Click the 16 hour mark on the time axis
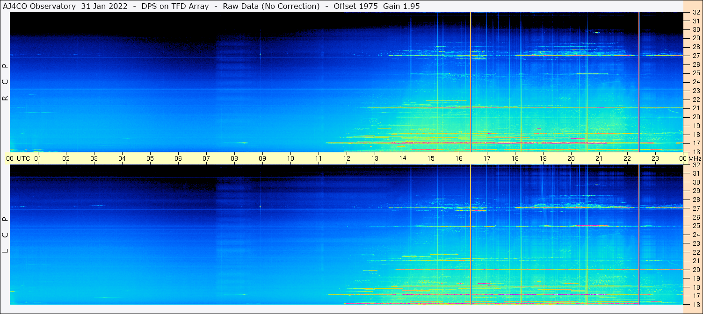Image resolution: width=703 pixels, height=314 pixels. click(459, 158)
